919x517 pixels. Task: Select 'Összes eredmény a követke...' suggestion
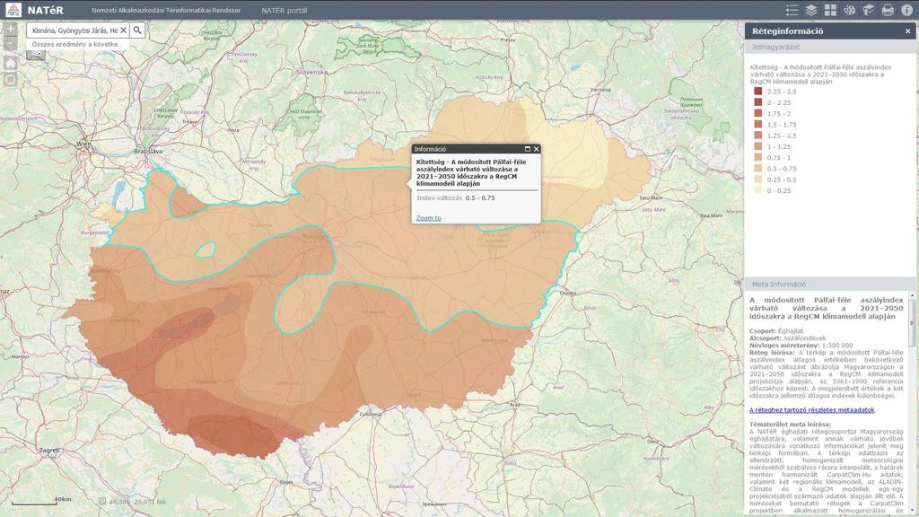pos(77,44)
